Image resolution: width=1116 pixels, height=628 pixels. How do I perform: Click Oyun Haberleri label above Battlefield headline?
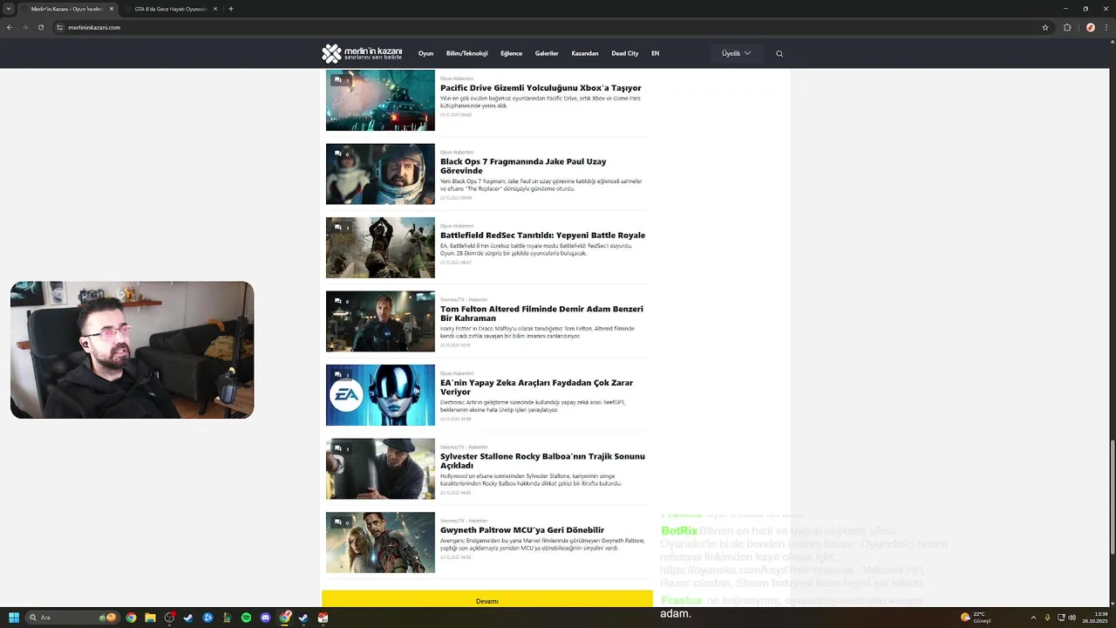(x=457, y=226)
